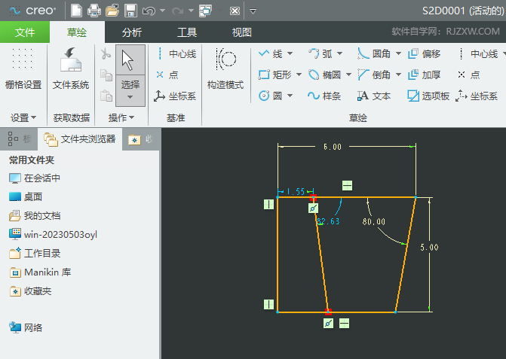Select the 圆 circle tool
This screenshot has height=359, width=506.
tap(271, 96)
